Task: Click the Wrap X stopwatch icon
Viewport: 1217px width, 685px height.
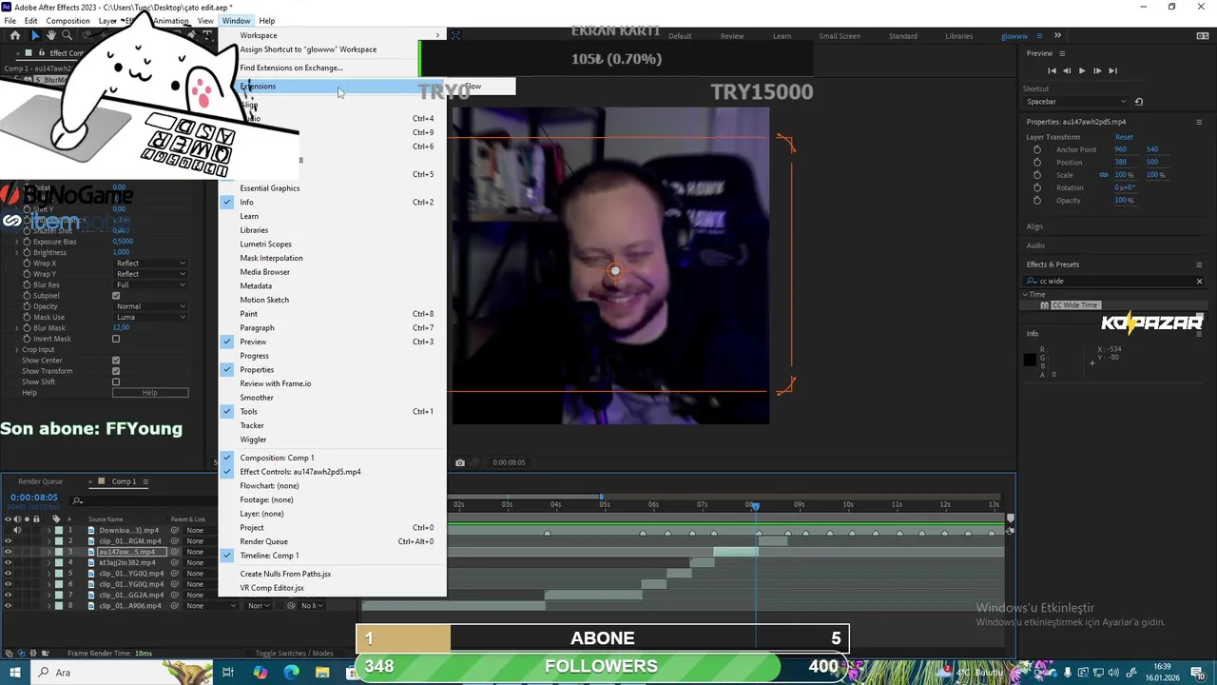Action: pos(27,264)
